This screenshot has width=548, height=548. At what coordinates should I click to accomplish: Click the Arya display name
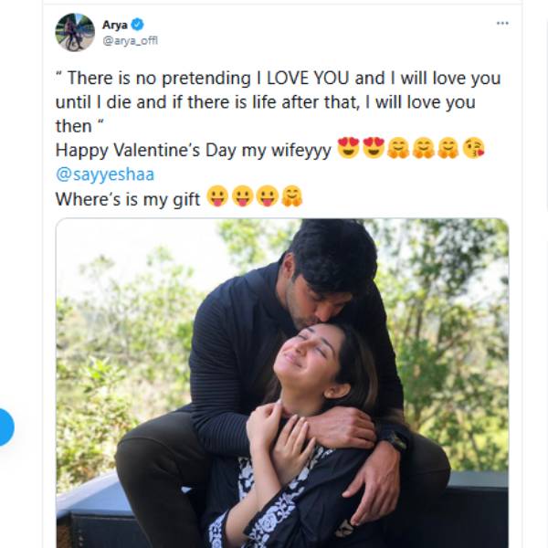pyautogui.click(x=115, y=25)
